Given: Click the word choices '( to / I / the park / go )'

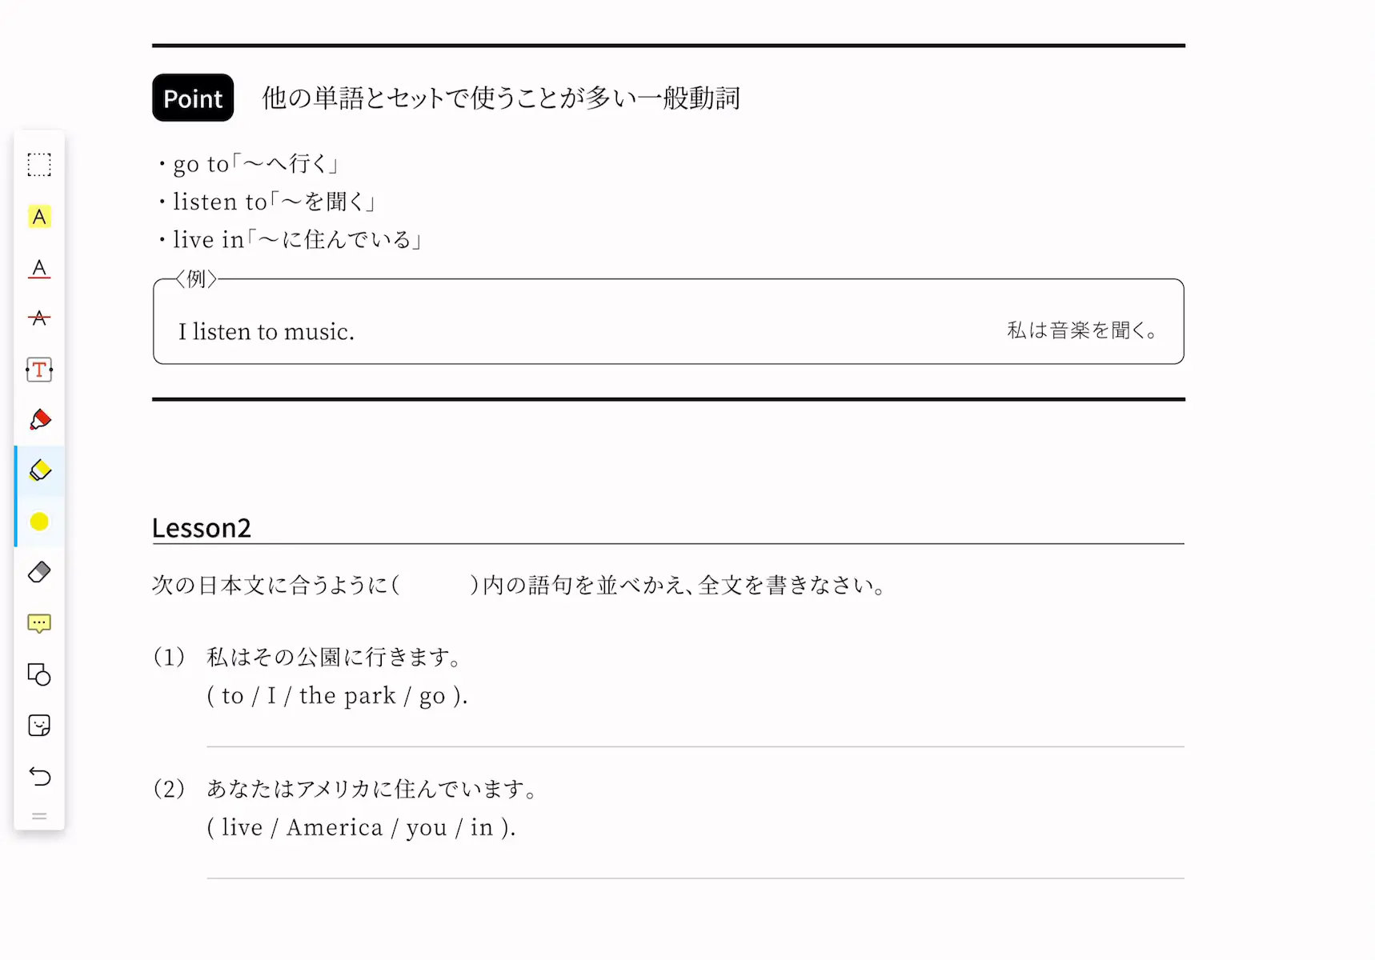Looking at the screenshot, I should (x=337, y=696).
